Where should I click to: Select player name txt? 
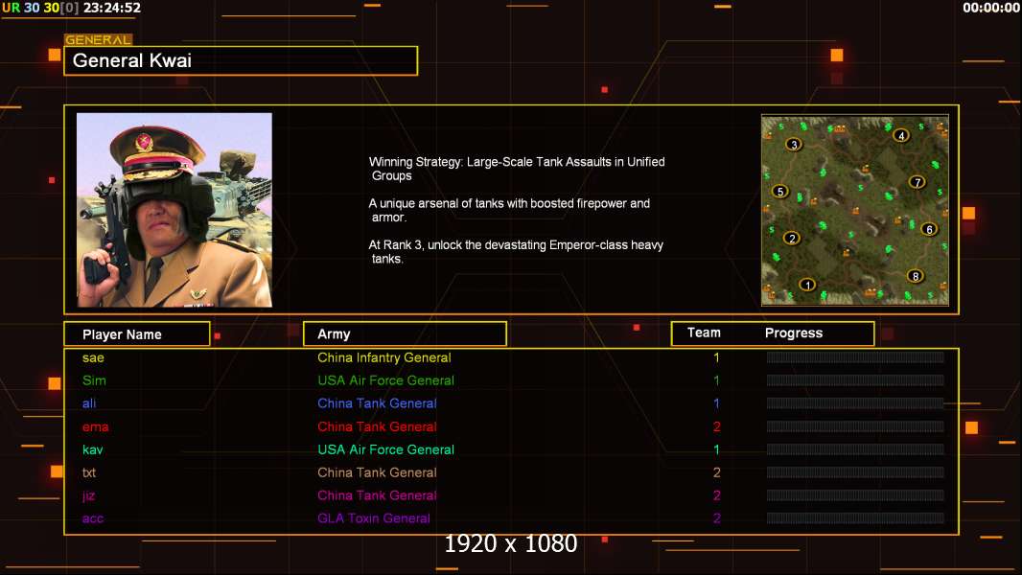pos(88,472)
